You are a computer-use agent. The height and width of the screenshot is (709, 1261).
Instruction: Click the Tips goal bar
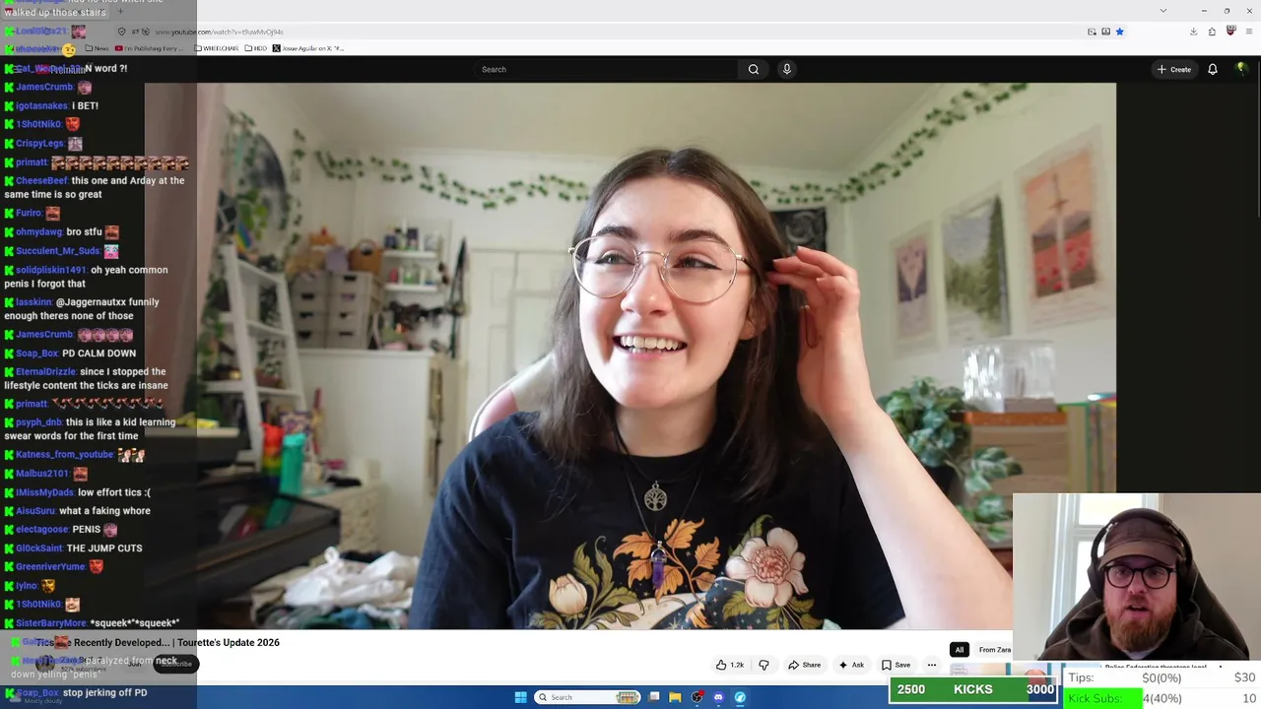point(1162,677)
